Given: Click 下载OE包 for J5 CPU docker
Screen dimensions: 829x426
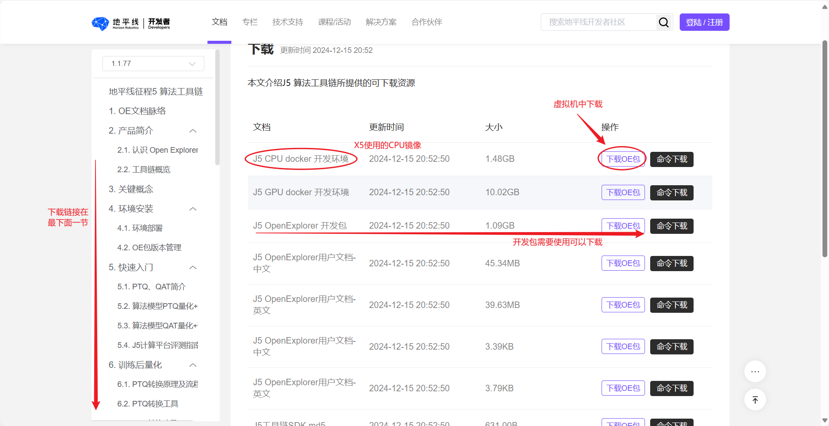Looking at the screenshot, I should click(623, 159).
